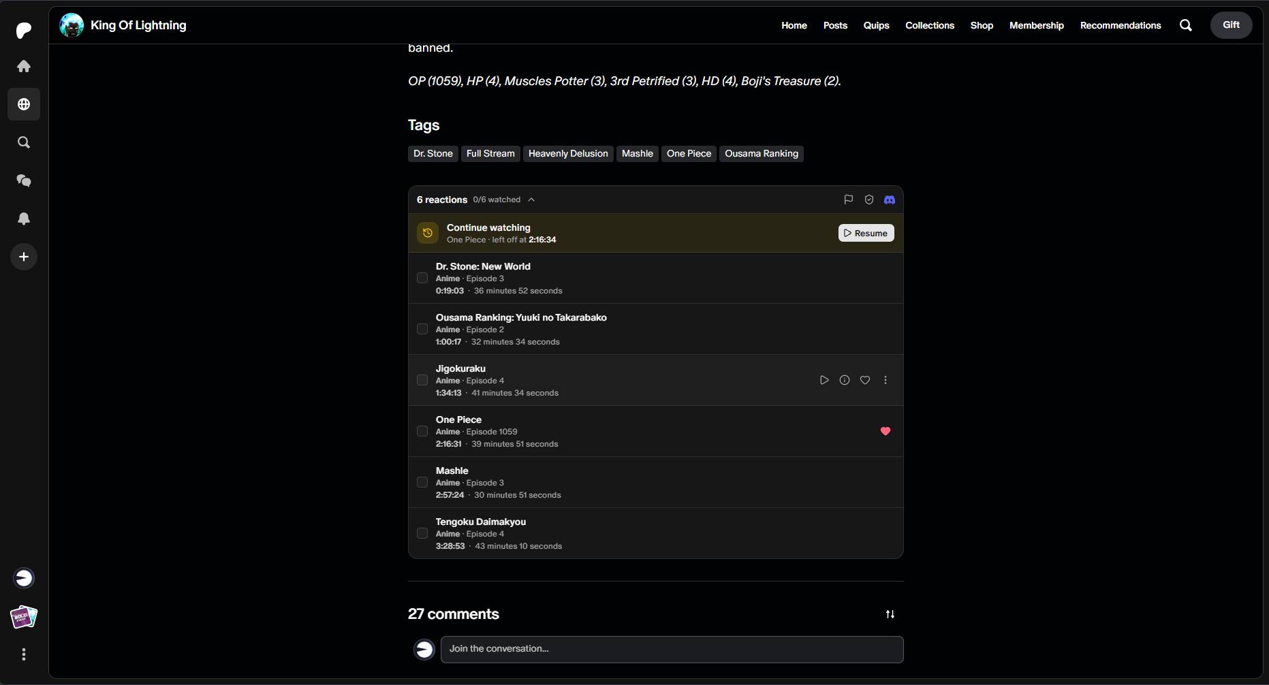Open the Explore globe icon in sidebar
Screen dimensions: 1269x685
[24, 104]
